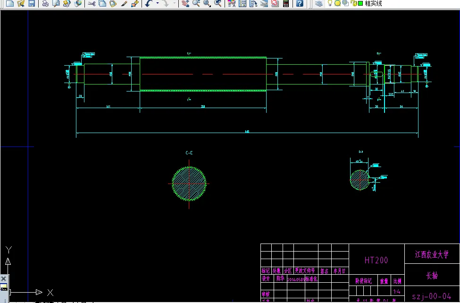Select the szj-00-04 drawing number text
460x303 pixels.
pyautogui.click(x=432, y=296)
